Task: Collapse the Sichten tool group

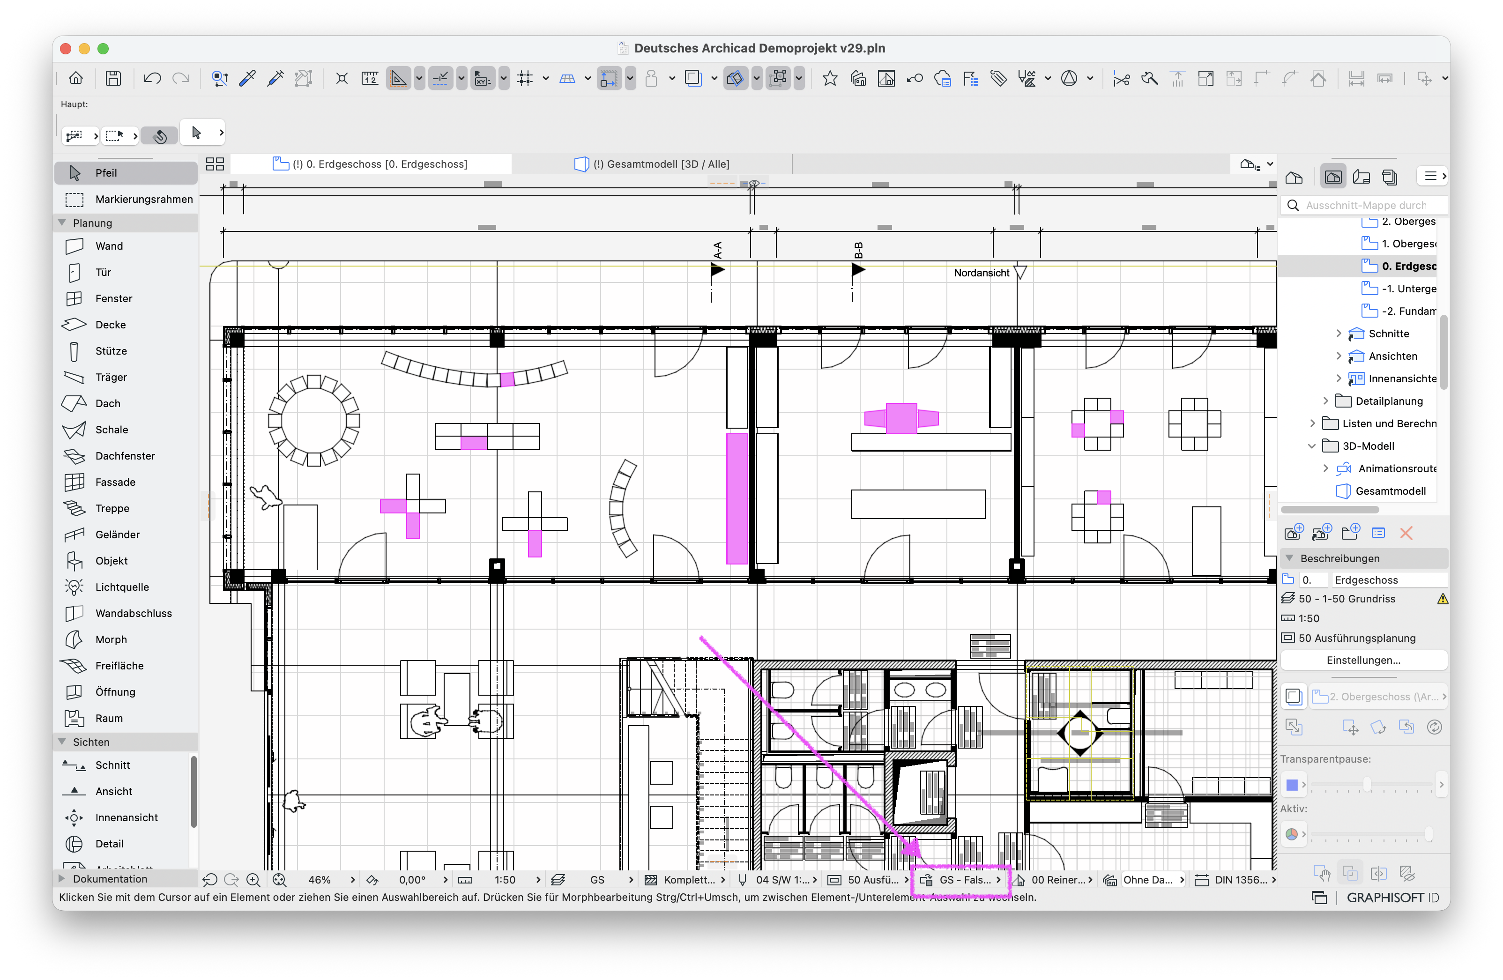Action: [62, 742]
